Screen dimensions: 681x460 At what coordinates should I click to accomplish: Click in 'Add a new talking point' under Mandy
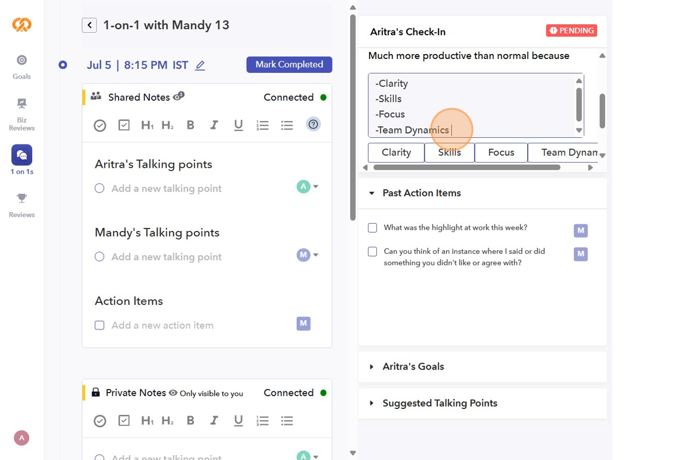click(167, 257)
